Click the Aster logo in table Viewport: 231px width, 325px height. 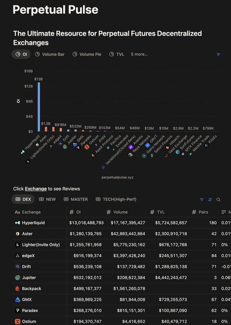(17, 234)
